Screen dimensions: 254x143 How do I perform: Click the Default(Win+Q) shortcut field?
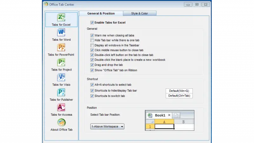click(179, 91)
